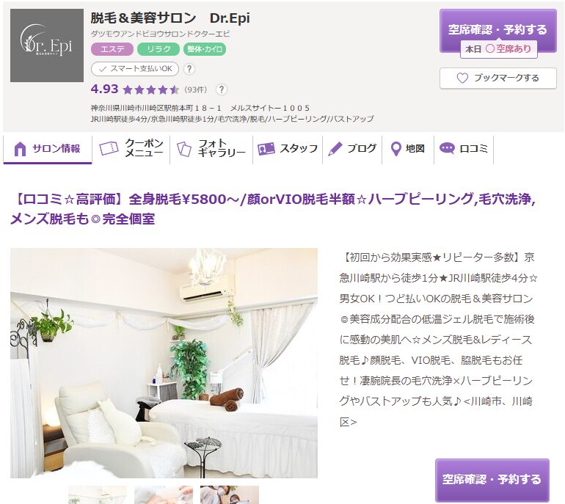The width and height of the screenshot is (565, 504).
Task: Open the main salon room photo
Action: click(164, 363)
